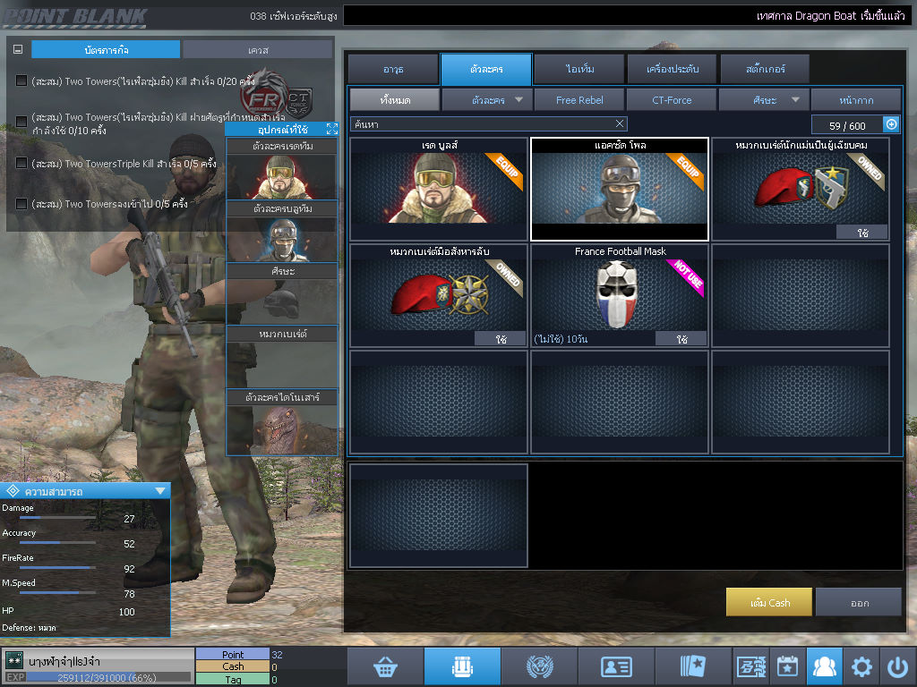Click the FireRate stat bar
The height and width of the screenshot is (687, 917).
pos(58,567)
